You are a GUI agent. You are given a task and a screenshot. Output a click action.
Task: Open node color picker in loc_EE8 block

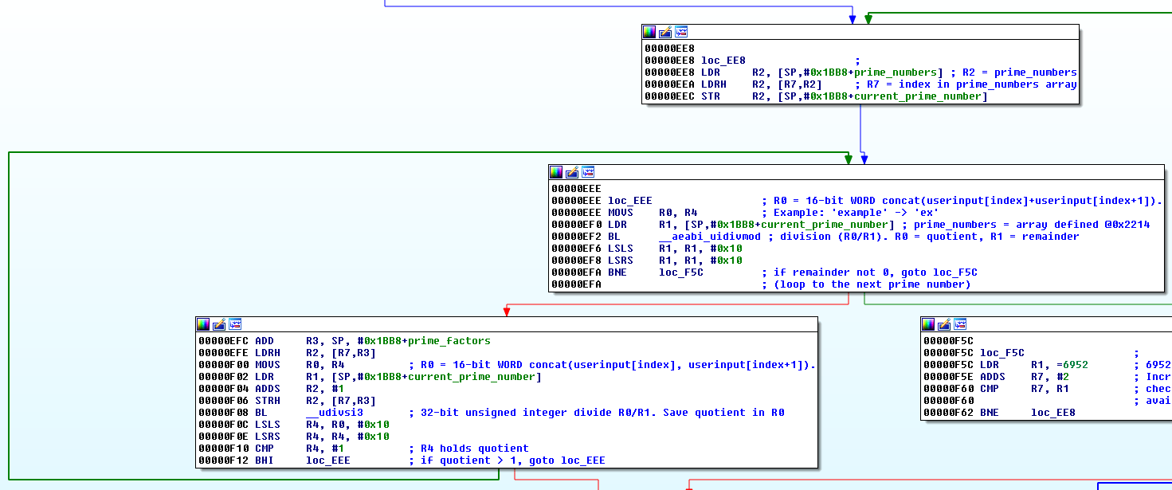[x=649, y=32]
